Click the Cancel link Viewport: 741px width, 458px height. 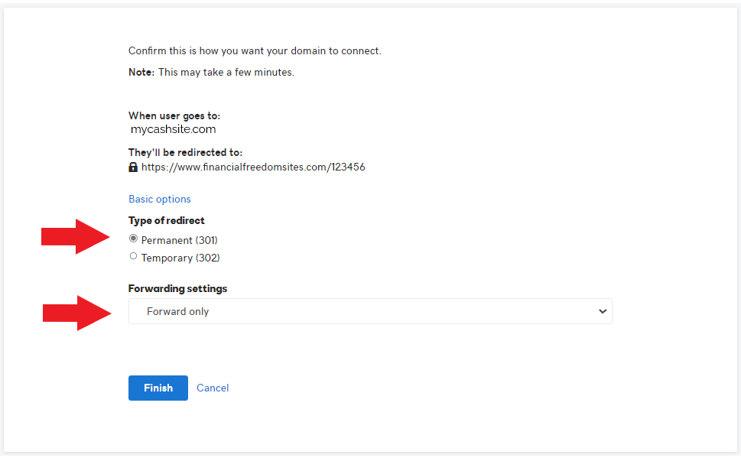(212, 388)
